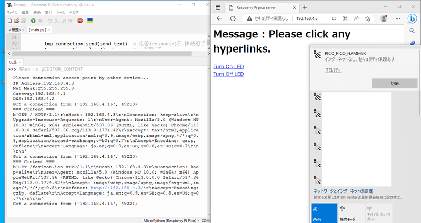The image size is (421, 223).
Task: Add page to favorites with star icon
Action: pos(368,18)
